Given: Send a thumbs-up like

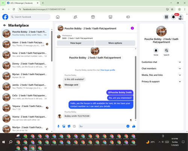Looking at the screenshot, I should tap(134, 126).
